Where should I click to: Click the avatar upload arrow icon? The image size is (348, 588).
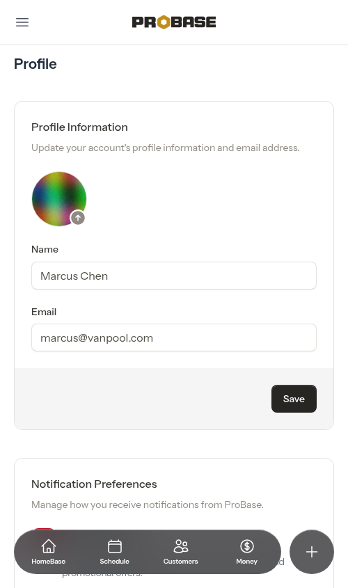coord(78,218)
